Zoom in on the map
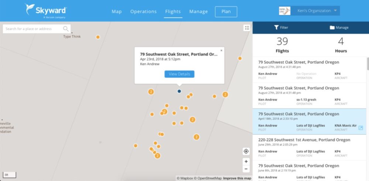The image size is (369, 181). (x=246, y=162)
